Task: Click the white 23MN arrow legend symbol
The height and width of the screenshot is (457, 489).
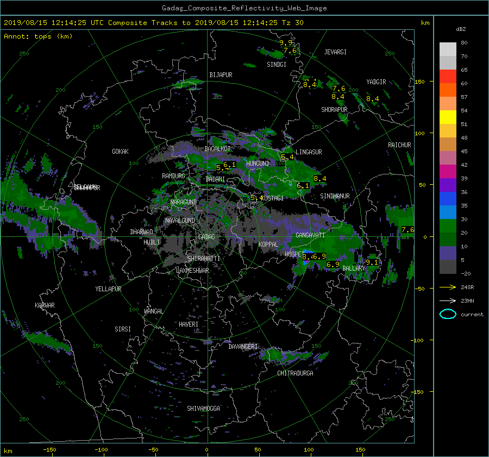Action: tap(448, 301)
